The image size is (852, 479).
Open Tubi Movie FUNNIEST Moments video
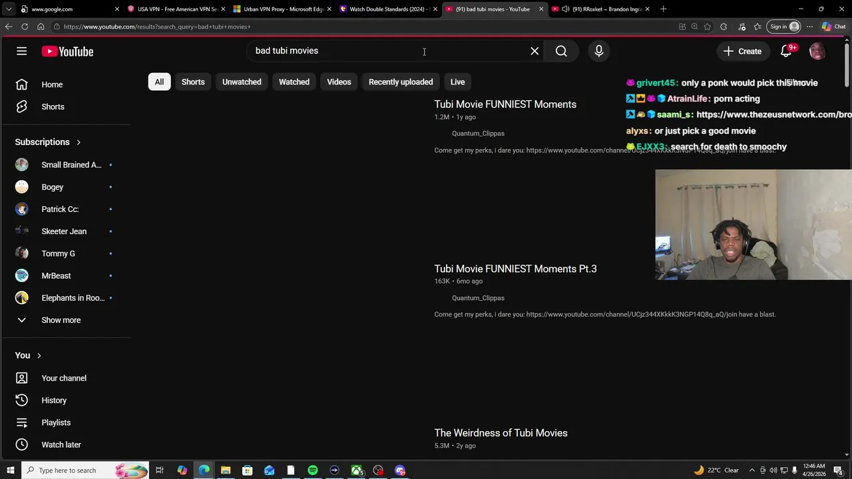point(505,104)
